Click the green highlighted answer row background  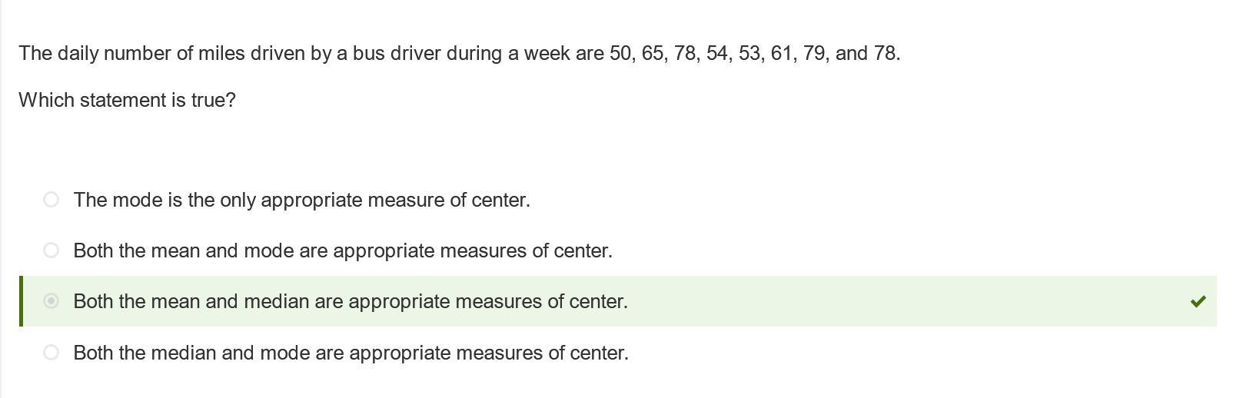point(618,301)
